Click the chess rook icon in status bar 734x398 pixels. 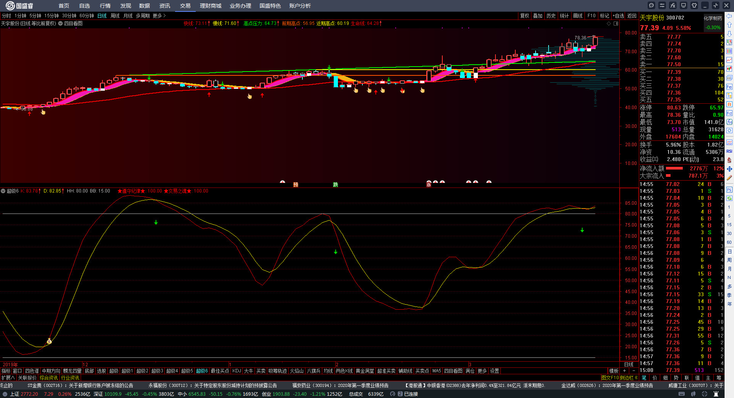tap(716, 394)
